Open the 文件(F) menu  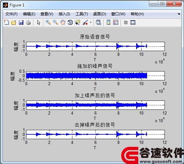pos(11,14)
